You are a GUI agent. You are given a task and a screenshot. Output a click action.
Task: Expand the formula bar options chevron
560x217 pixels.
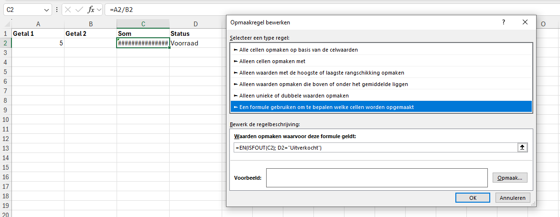(99, 10)
